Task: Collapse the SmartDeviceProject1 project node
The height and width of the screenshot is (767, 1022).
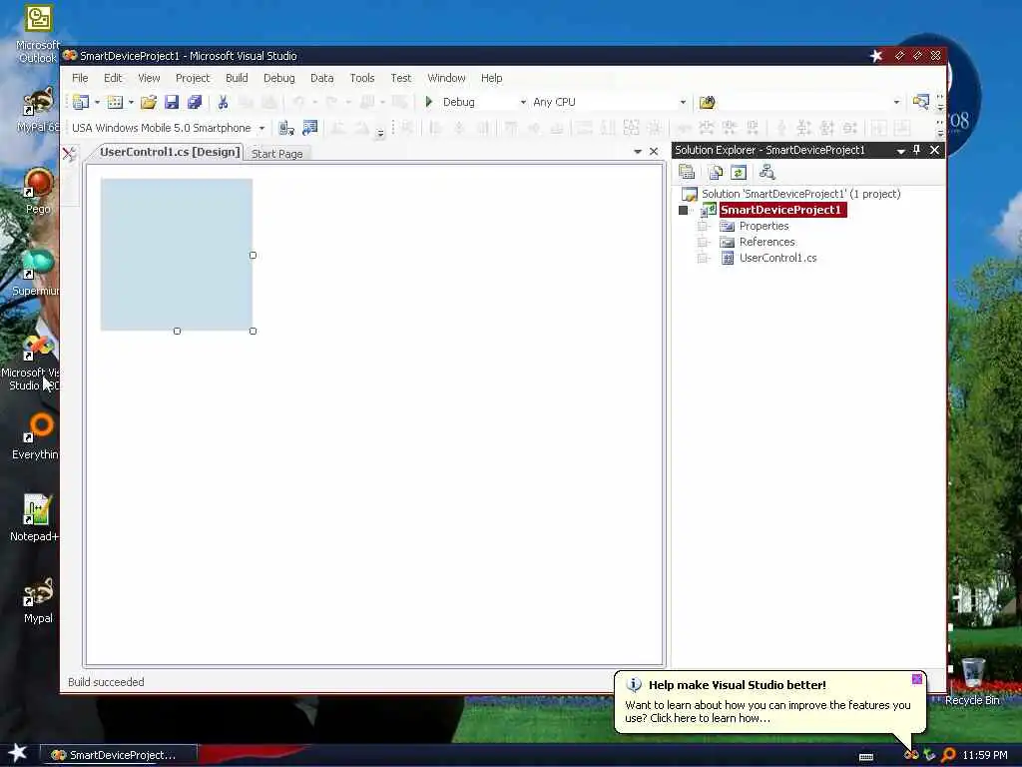Action: click(x=683, y=210)
